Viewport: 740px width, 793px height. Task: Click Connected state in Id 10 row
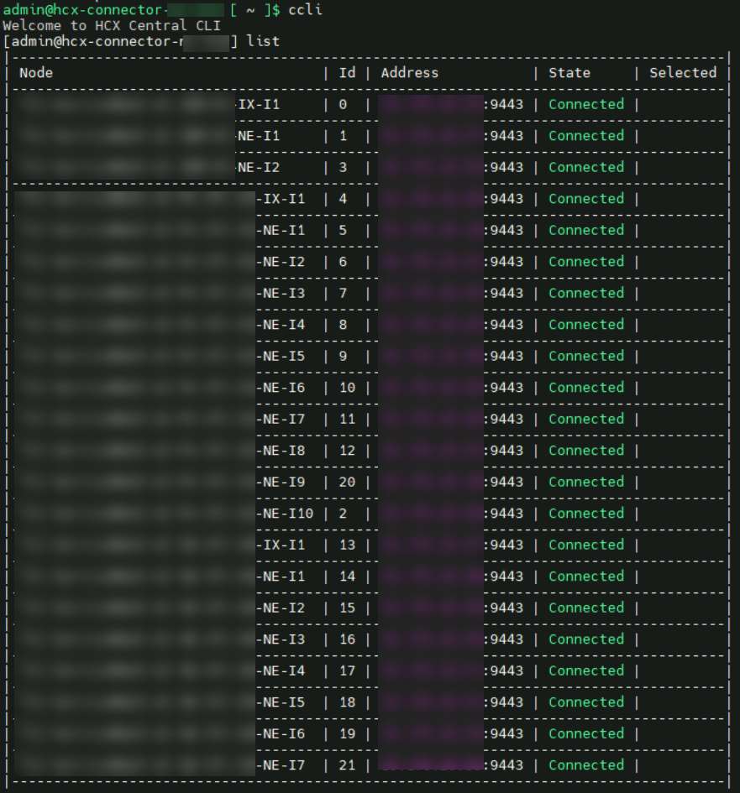click(x=586, y=388)
